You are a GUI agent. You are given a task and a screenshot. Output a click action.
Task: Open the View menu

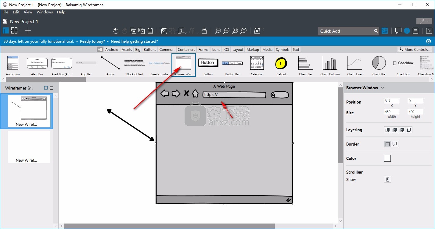pos(28,12)
